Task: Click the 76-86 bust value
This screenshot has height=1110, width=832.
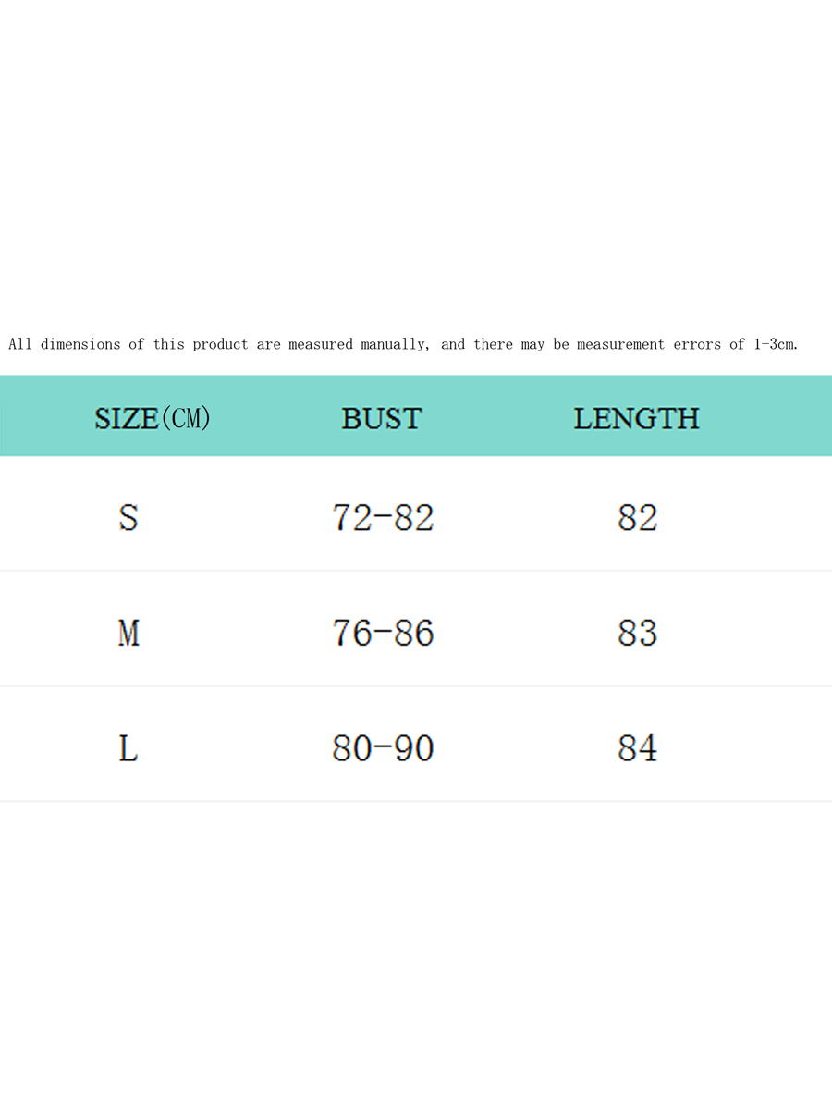Action: pyautogui.click(x=383, y=633)
